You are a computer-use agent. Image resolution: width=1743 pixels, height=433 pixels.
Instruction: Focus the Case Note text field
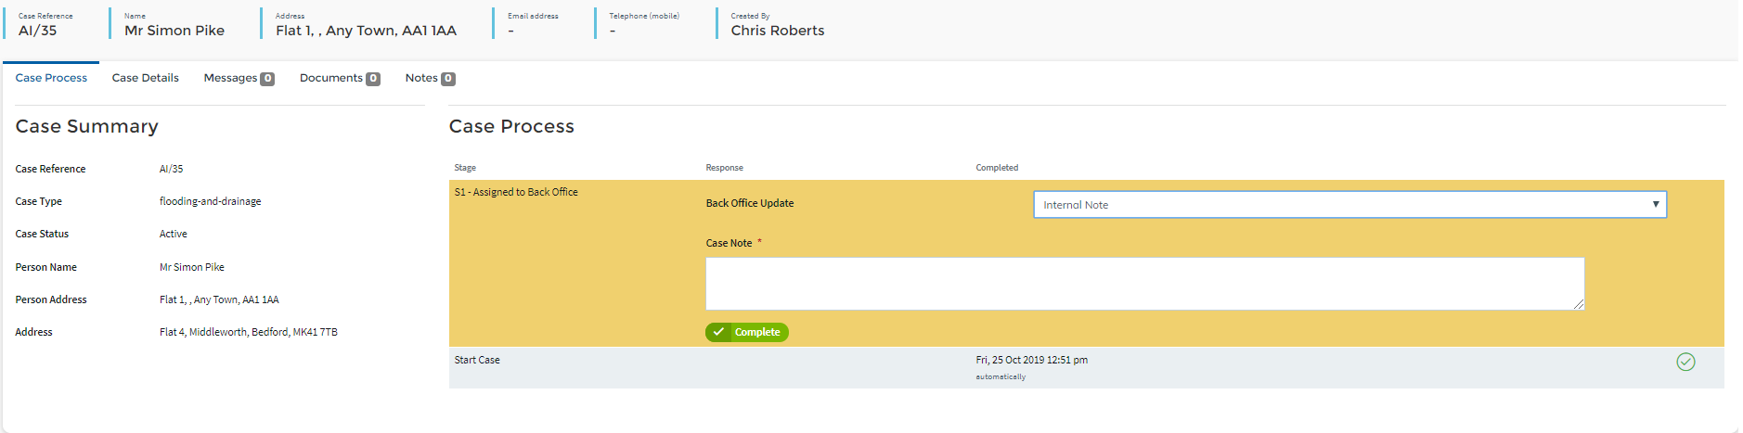coord(1143,283)
